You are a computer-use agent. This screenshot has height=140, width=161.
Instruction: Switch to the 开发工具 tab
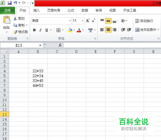coord(130,10)
